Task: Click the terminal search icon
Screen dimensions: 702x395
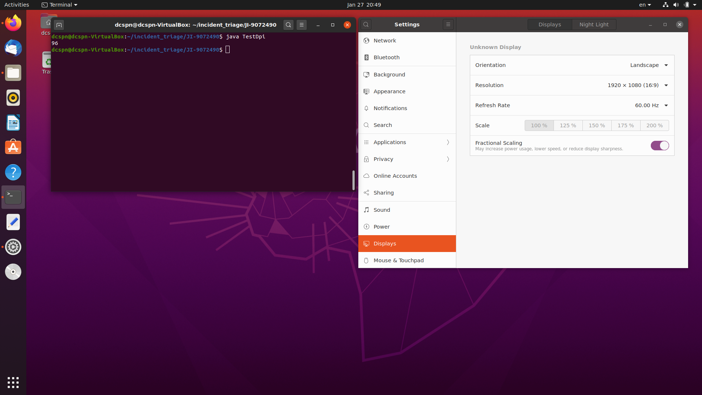Action: tap(288, 25)
